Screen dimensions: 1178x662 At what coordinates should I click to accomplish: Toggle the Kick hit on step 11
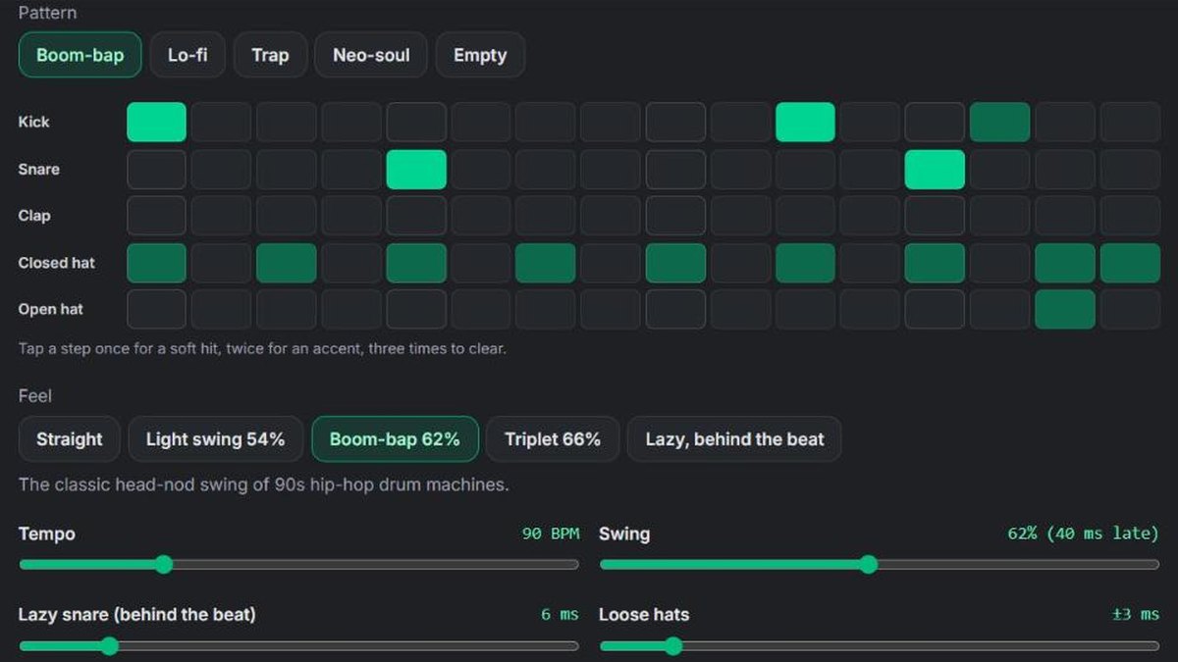805,123
